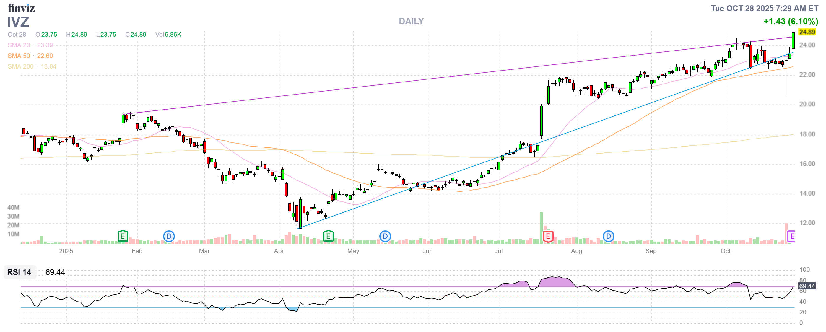Viewport: 826px width, 332px height.
Task: Click the Oct month label on axis
Action: 725,251
